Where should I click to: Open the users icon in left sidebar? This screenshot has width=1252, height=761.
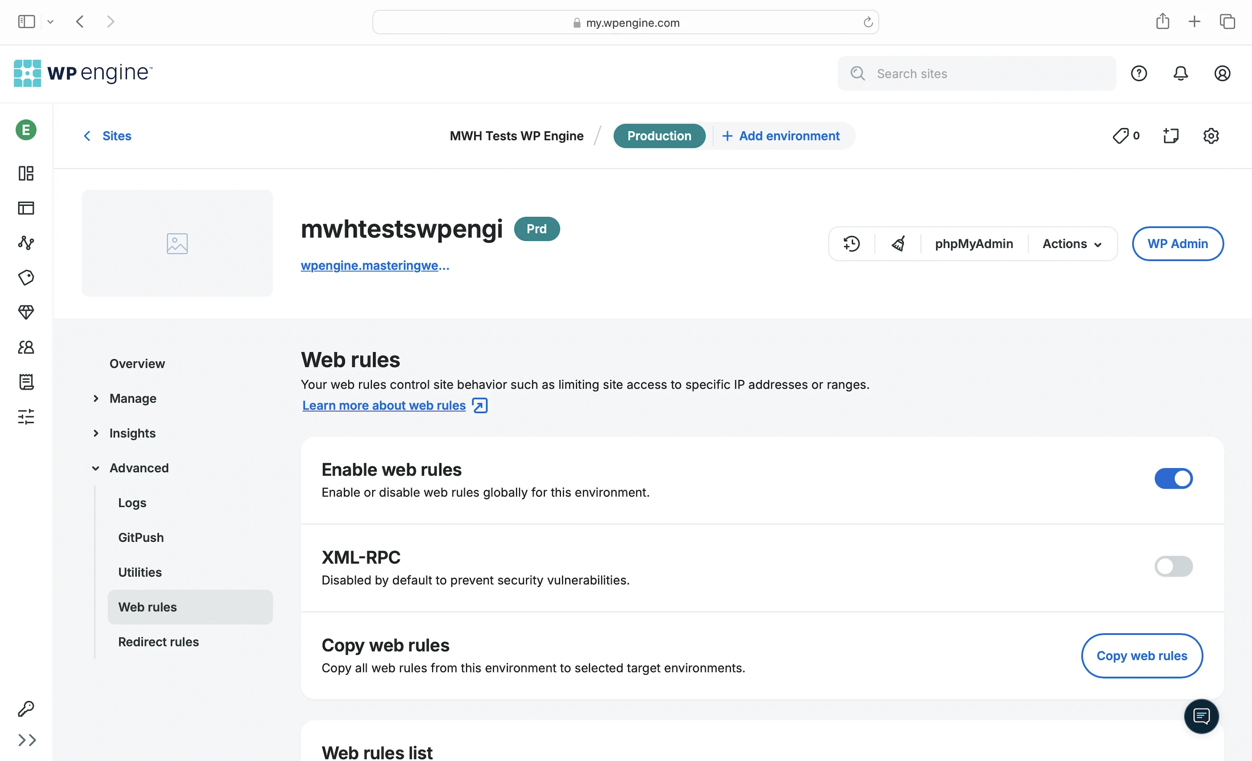point(26,347)
